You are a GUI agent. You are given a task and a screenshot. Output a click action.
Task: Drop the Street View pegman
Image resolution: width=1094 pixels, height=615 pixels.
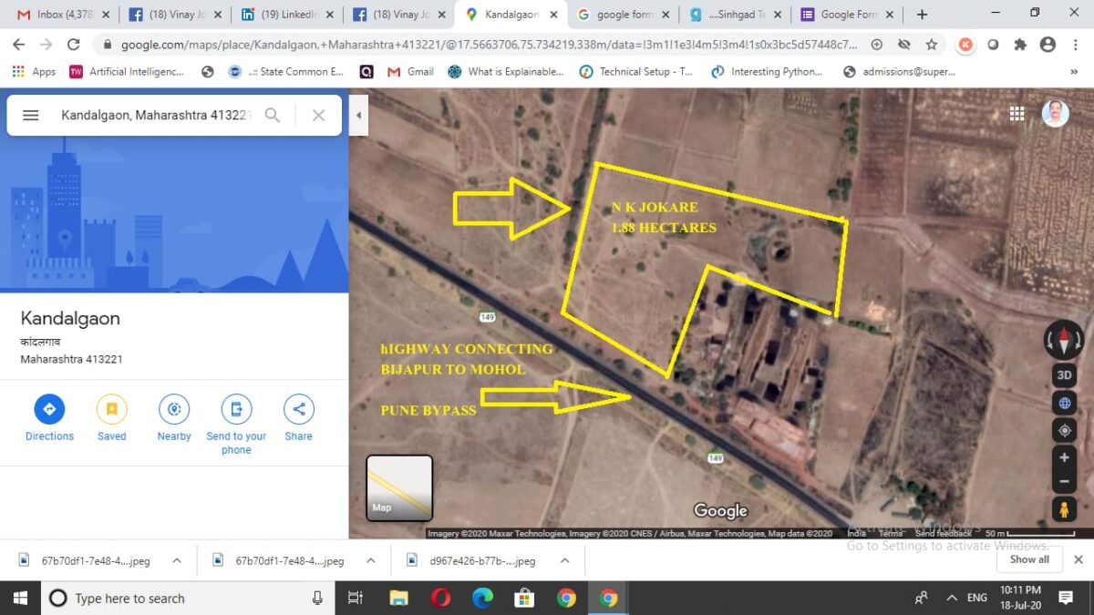(x=1063, y=509)
